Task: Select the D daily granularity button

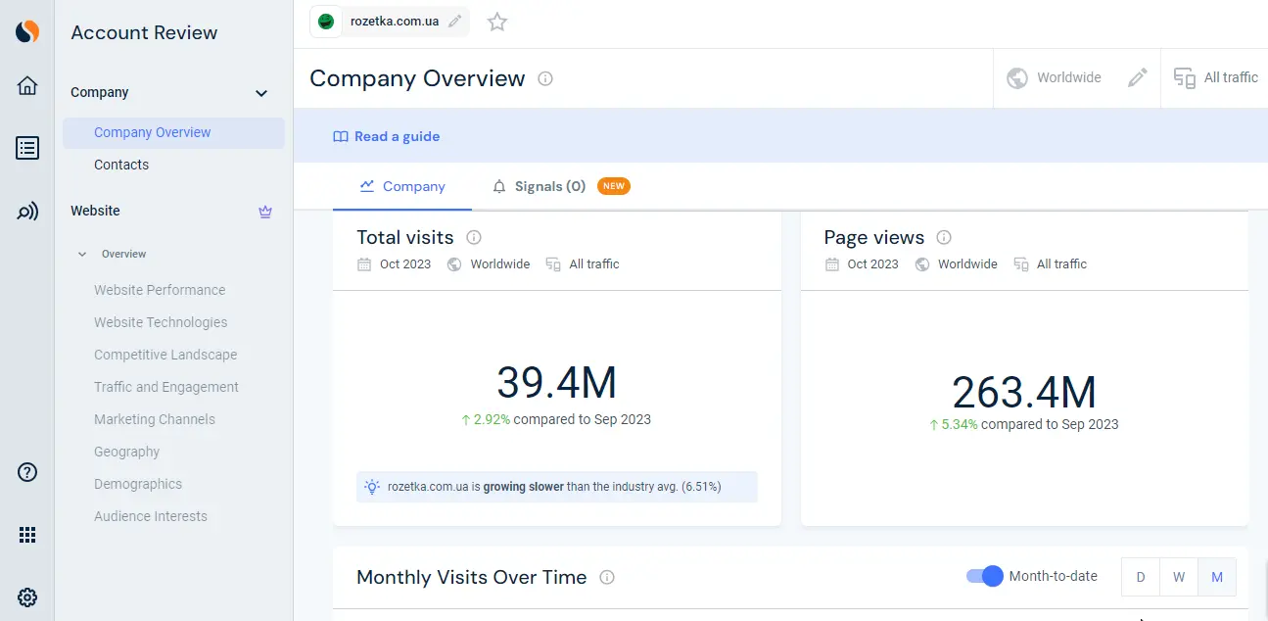Action: [x=1141, y=577]
